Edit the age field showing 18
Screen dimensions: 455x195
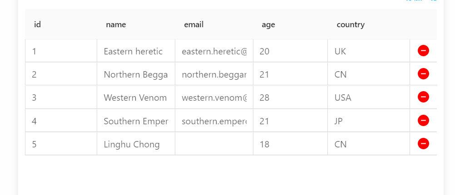(290, 144)
